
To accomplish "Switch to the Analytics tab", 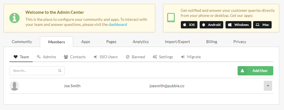I will [141, 42].
